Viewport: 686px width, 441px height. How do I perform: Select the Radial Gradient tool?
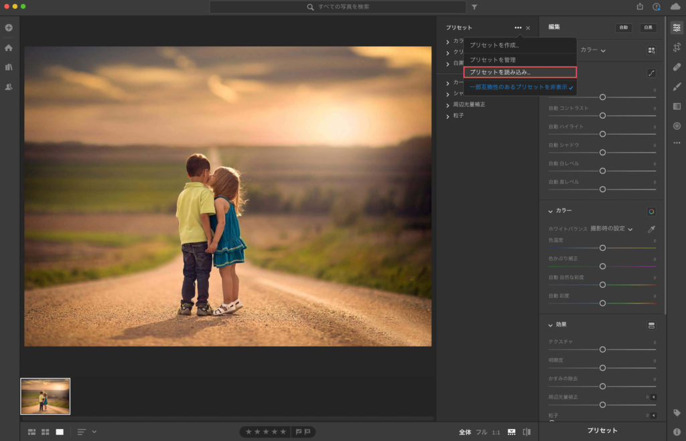(677, 126)
